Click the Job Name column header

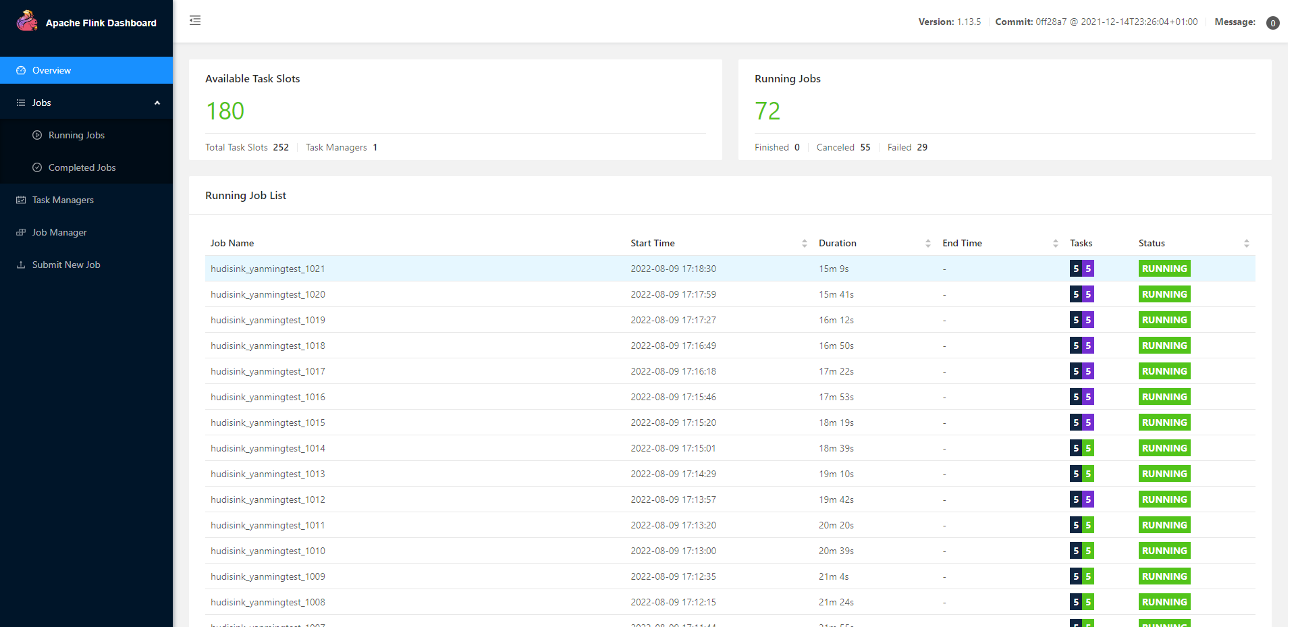click(x=232, y=243)
